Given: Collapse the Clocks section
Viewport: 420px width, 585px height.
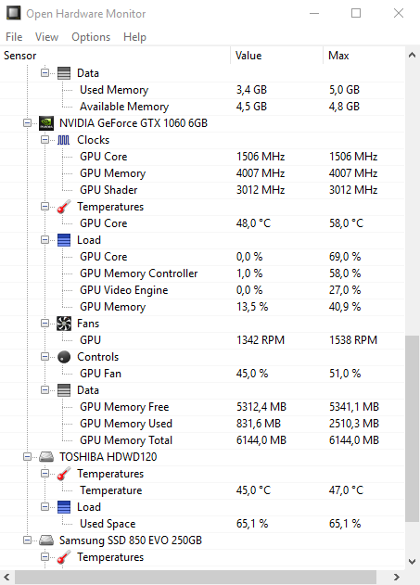Looking at the screenshot, I should 45,140.
